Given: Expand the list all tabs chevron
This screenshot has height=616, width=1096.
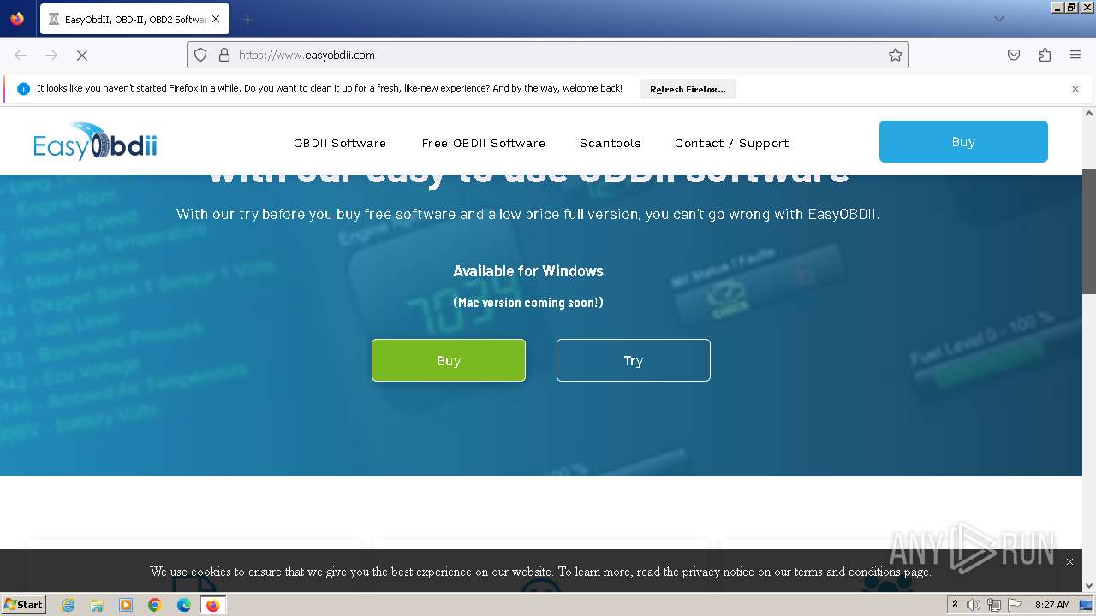Looking at the screenshot, I should pos(998,19).
